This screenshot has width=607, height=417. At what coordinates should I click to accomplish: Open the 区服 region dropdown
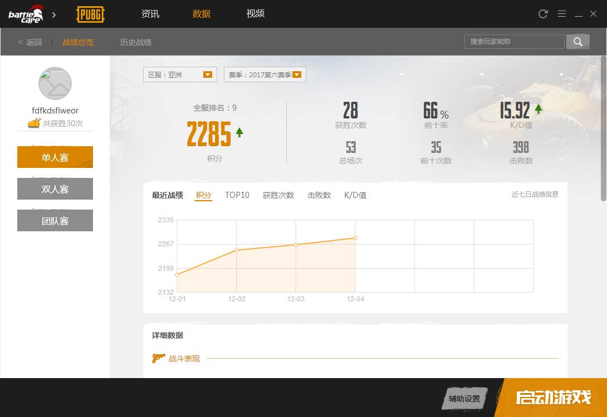pyautogui.click(x=179, y=74)
